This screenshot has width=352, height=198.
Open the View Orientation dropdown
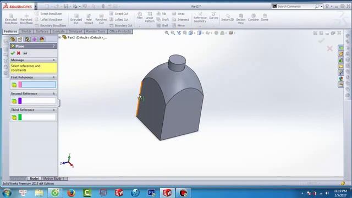(x=192, y=33)
